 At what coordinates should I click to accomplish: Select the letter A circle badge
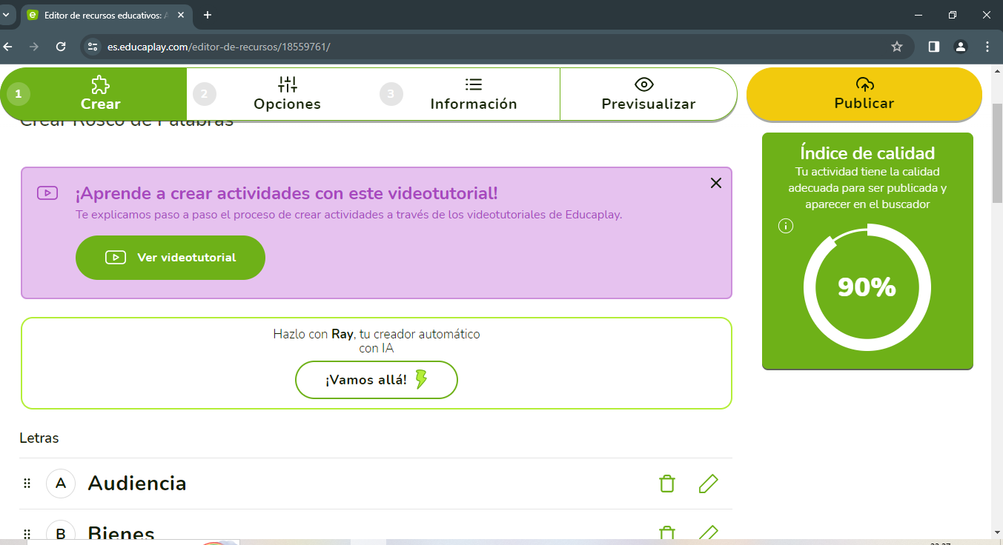[61, 484]
